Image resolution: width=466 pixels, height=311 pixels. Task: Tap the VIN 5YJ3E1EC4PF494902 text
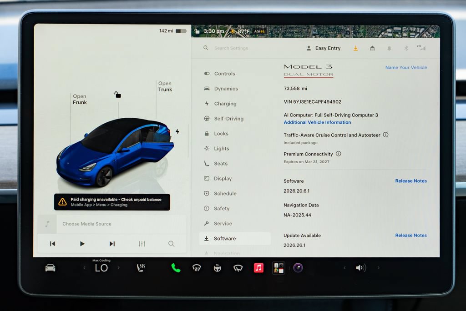[x=312, y=102]
